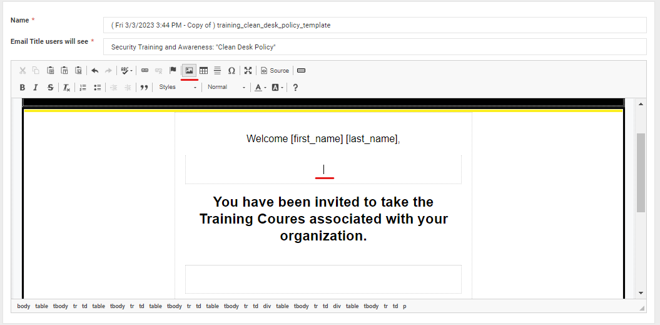Select the final p tag in the path bar
660x325 pixels.
tap(404, 306)
